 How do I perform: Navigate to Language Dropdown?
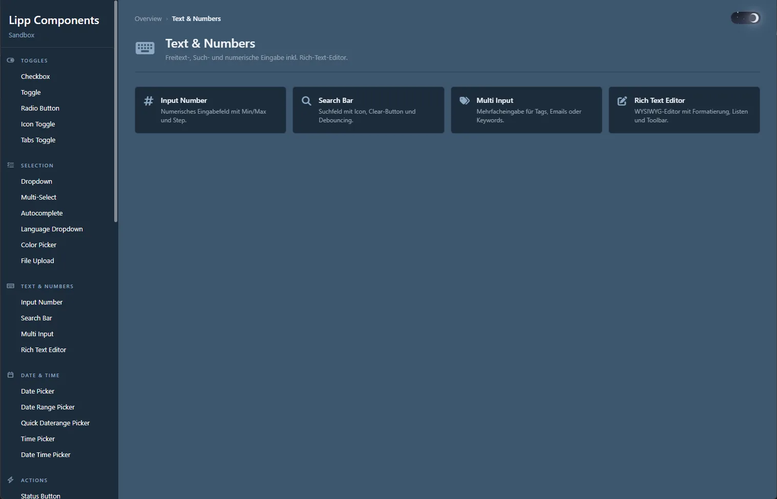click(52, 229)
